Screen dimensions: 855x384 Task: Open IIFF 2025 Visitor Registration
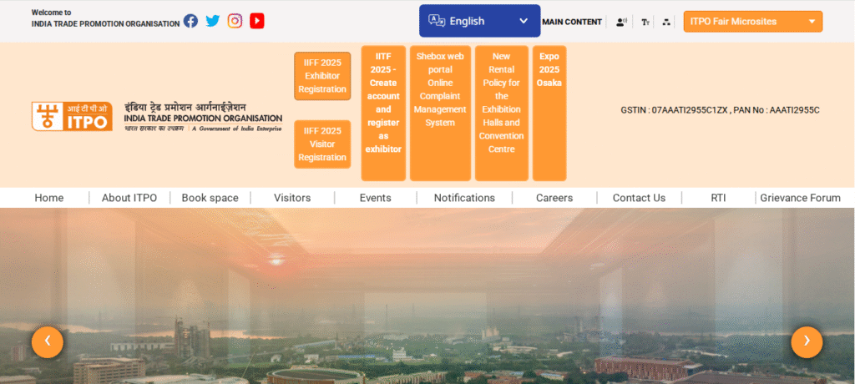322,144
